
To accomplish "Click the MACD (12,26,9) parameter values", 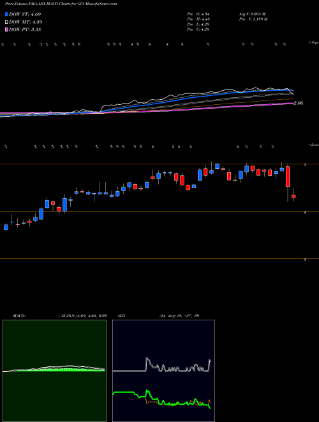I will point(82,316).
